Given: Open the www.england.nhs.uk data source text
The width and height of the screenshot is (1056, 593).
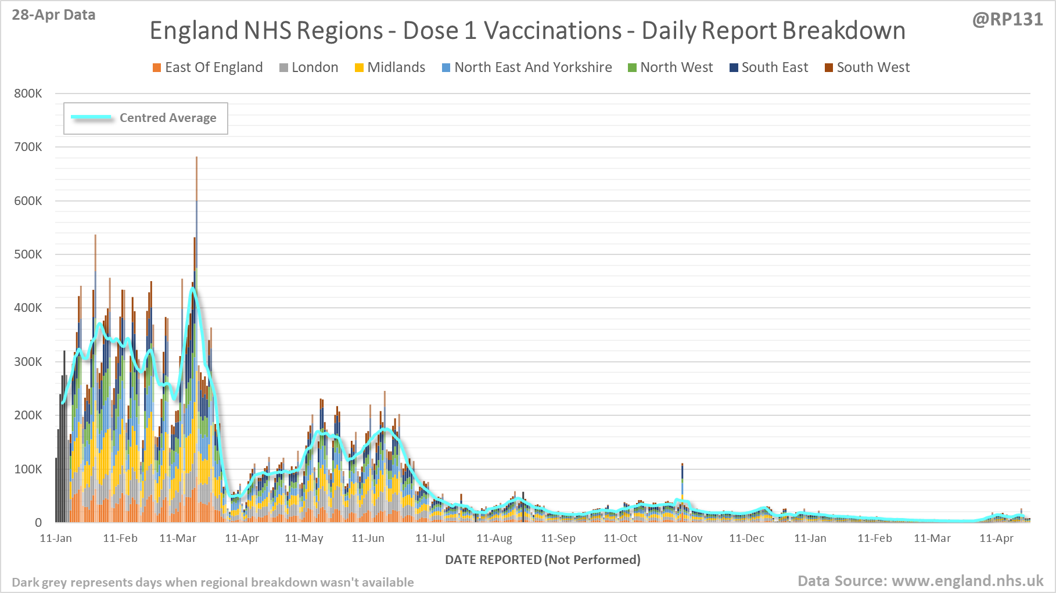Looking at the screenshot, I should coord(967,581).
